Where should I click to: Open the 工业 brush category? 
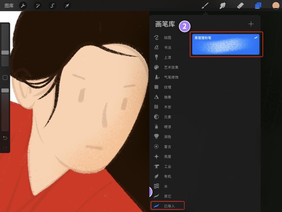point(168,166)
